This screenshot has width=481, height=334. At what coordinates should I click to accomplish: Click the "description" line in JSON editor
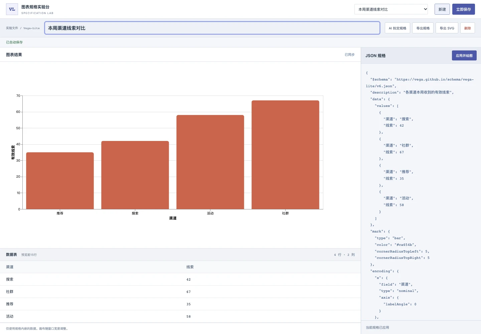tap(412, 93)
